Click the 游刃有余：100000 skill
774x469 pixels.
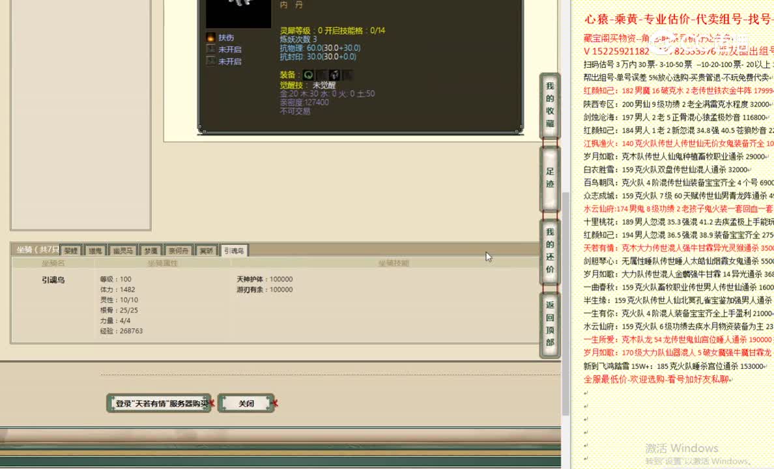(265, 289)
